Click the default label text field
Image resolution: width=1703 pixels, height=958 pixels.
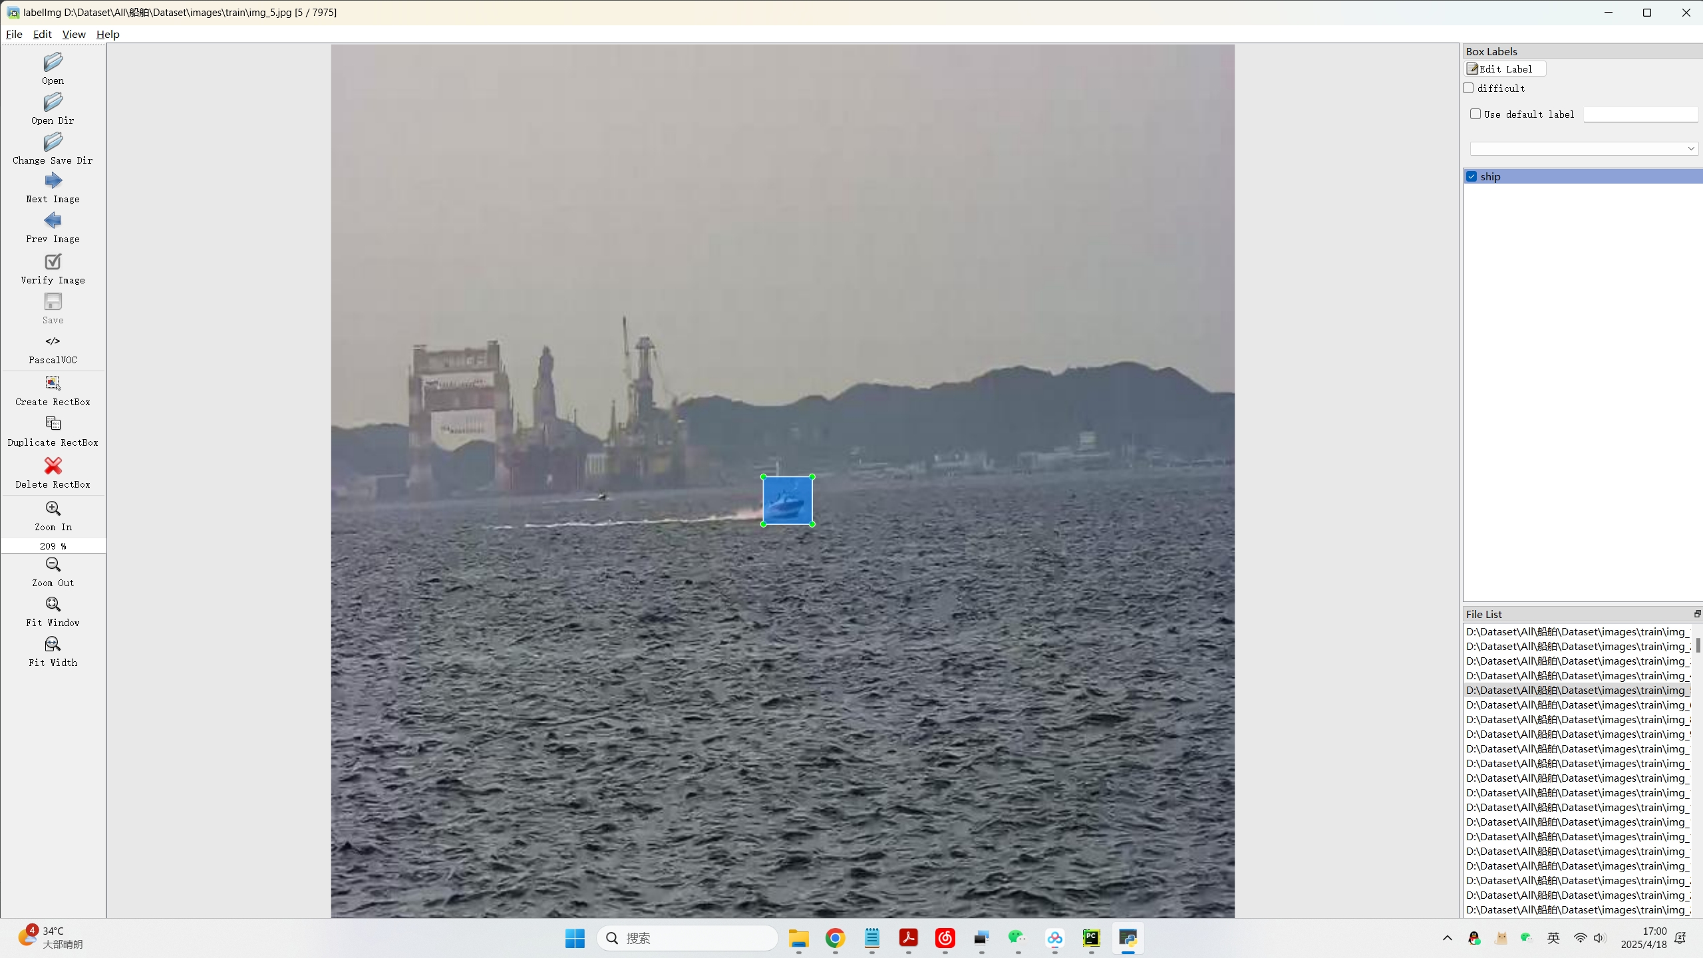click(x=1640, y=114)
